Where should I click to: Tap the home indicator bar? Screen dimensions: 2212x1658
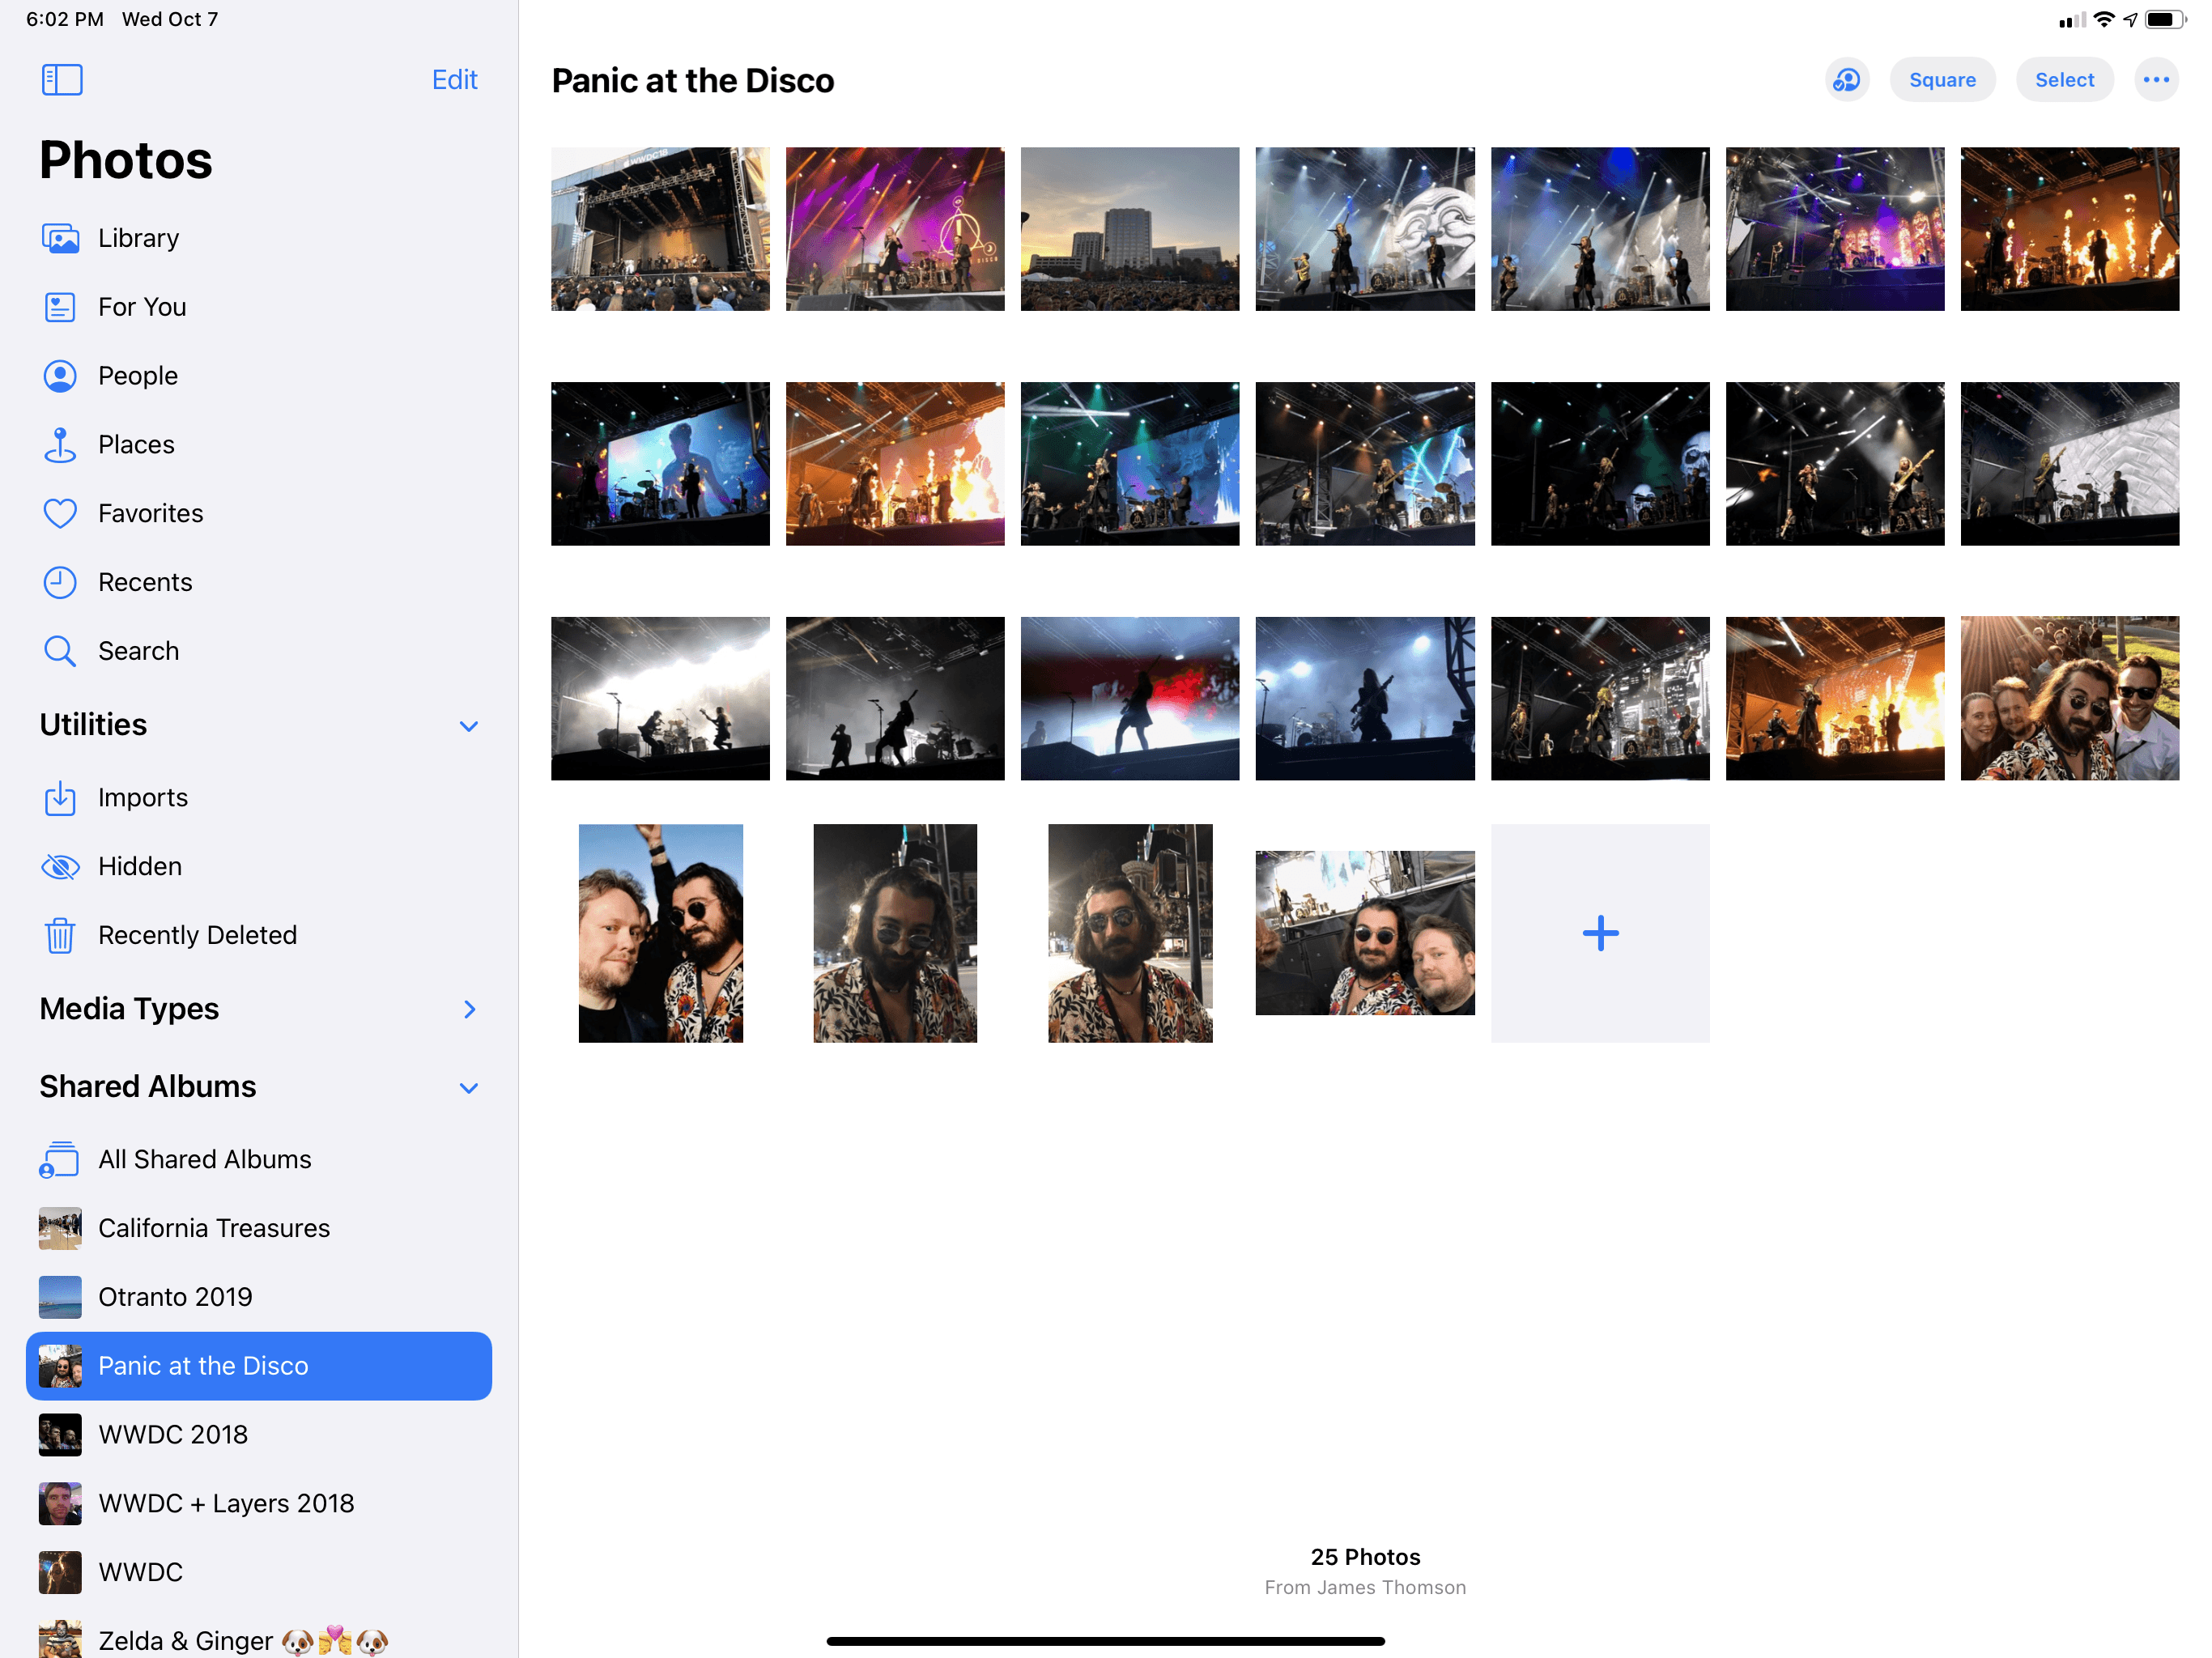pos(1106,1641)
